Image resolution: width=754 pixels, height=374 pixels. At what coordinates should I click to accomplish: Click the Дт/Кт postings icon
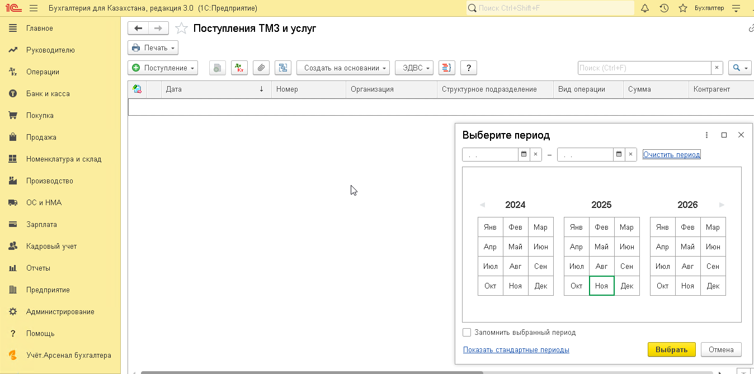pos(239,68)
